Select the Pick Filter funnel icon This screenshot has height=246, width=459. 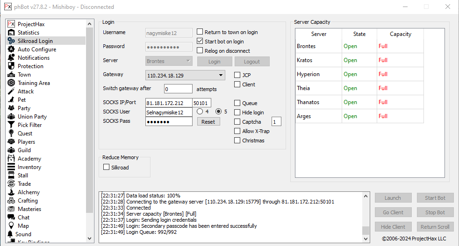point(11,125)
